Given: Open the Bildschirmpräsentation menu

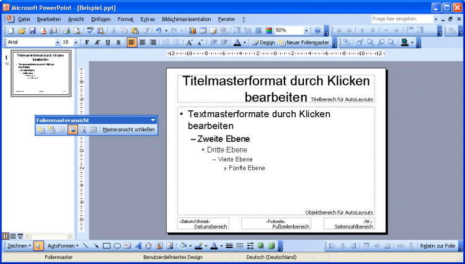Looking at the screenshot, I should pyautogui.click(x=186, y=19).
